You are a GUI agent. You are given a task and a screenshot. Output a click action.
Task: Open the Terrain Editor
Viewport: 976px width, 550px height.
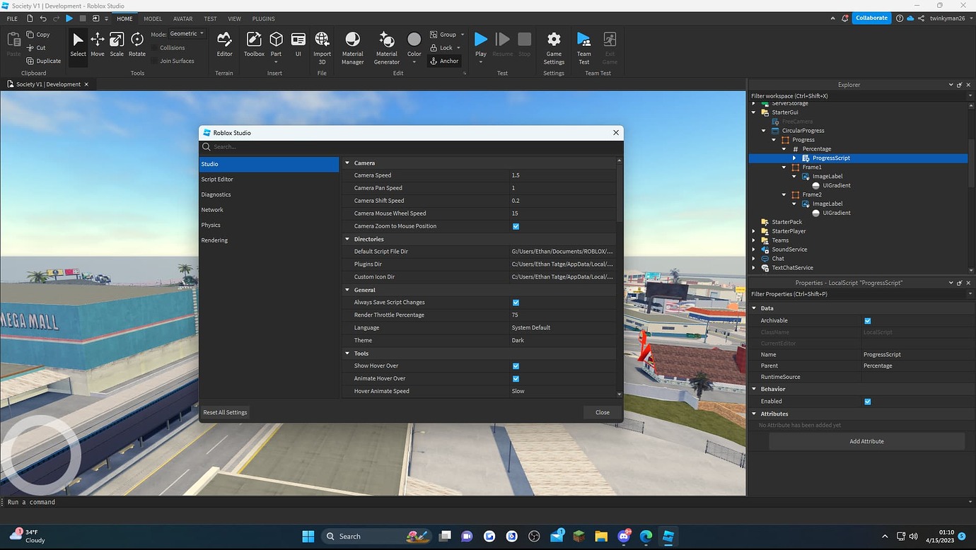[x=224, y=44]
